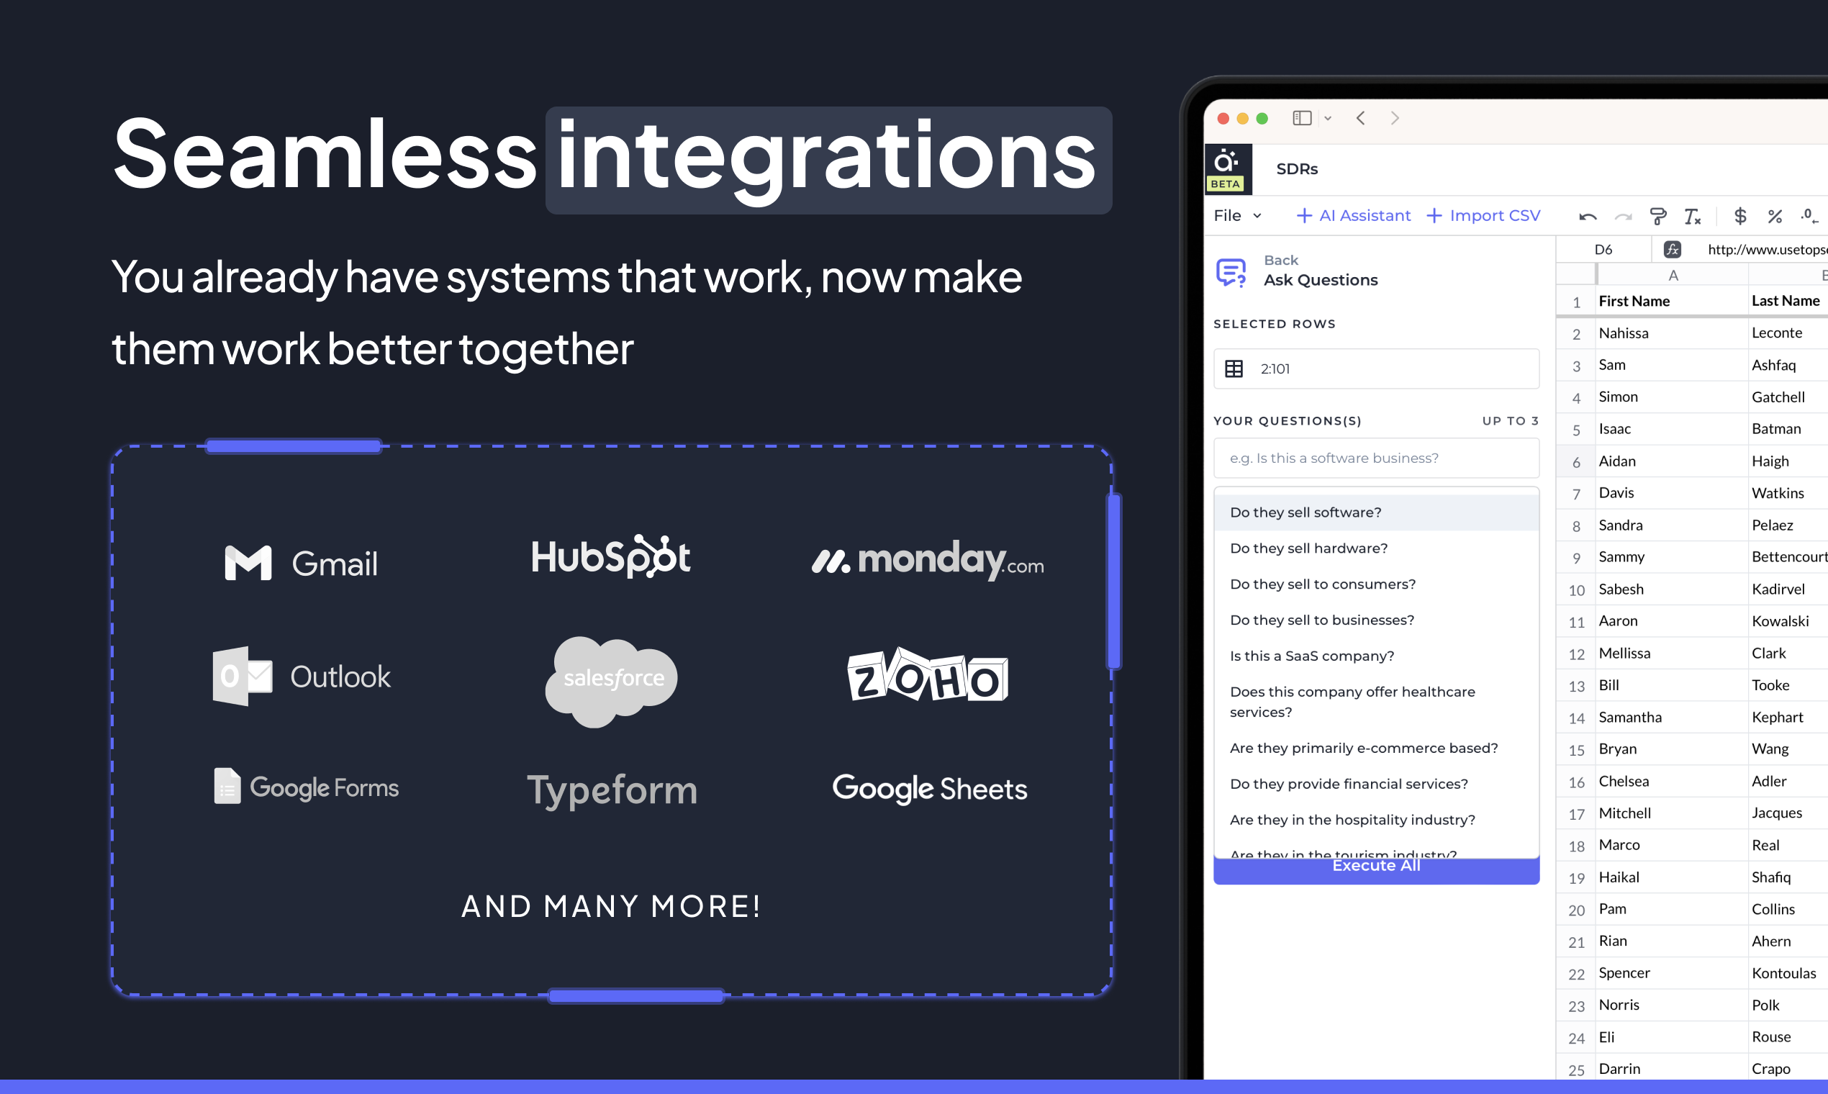Click the monday.com integration logo
The height and width of the screenshot is (1094, 1828).
point(927,560)
